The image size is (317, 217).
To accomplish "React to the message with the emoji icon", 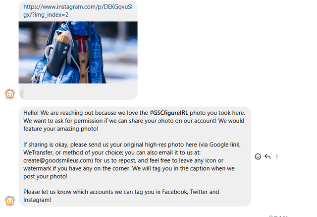I will click(x=258, y=156).
